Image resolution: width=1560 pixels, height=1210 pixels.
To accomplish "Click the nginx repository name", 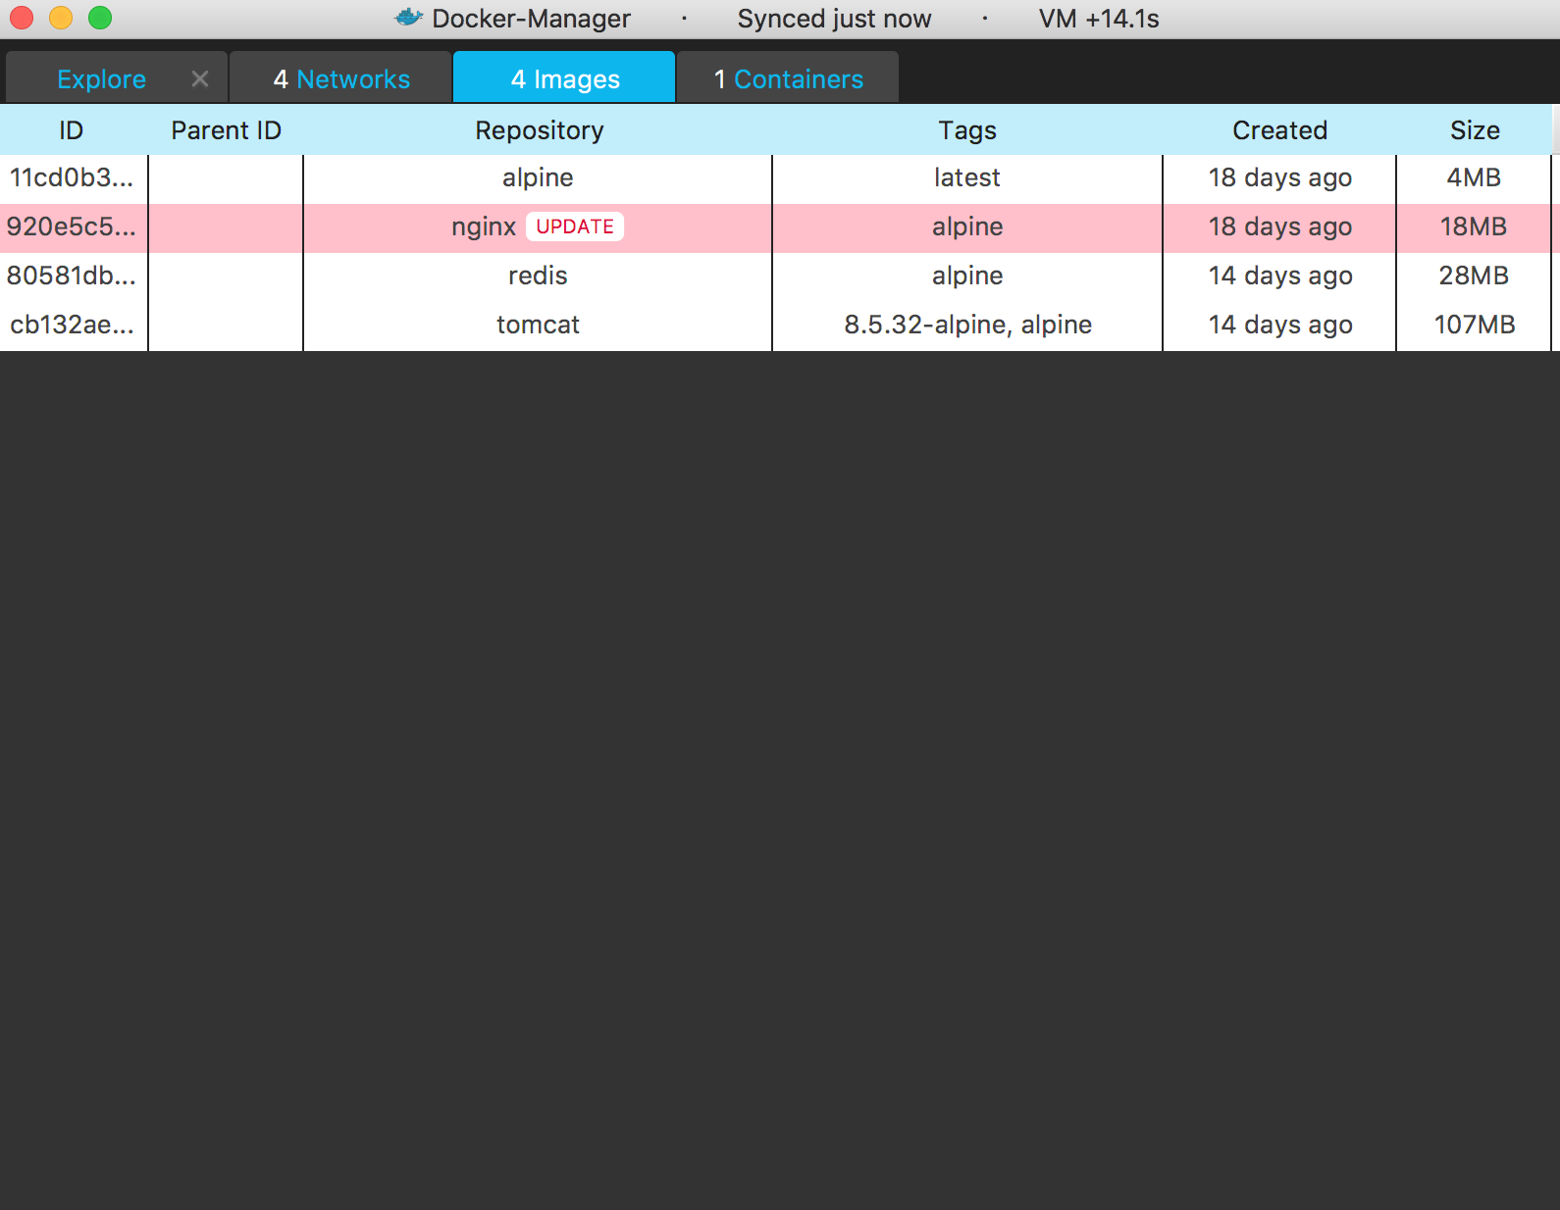I will click(x=484, y=227).
